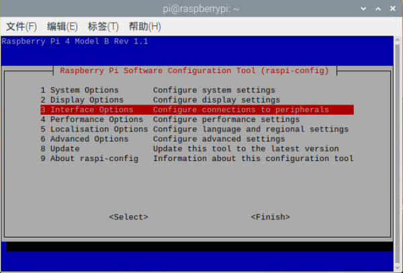403x273 pixels.
Task: Select 3 Interface Options entry
Action: [x=197, y=109]
